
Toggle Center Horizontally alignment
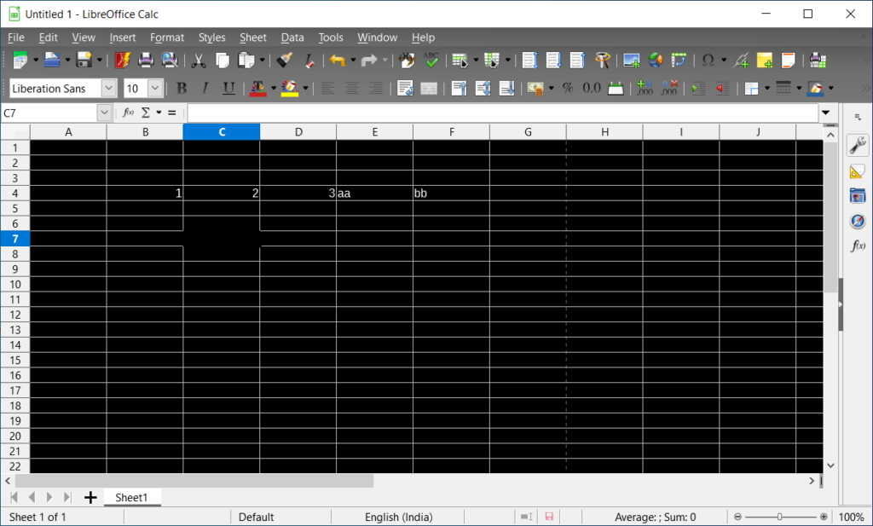pyautogui.click(x=352, y=88)
